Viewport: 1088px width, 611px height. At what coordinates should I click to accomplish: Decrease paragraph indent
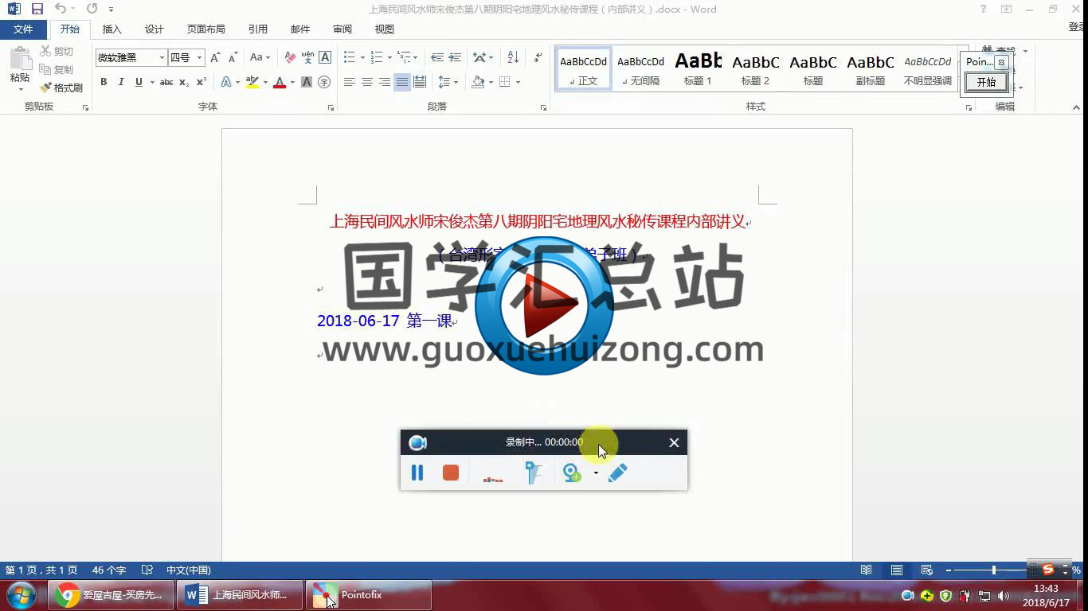pos(437,58)
